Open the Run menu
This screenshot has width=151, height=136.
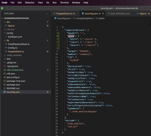tap(54, 3)
